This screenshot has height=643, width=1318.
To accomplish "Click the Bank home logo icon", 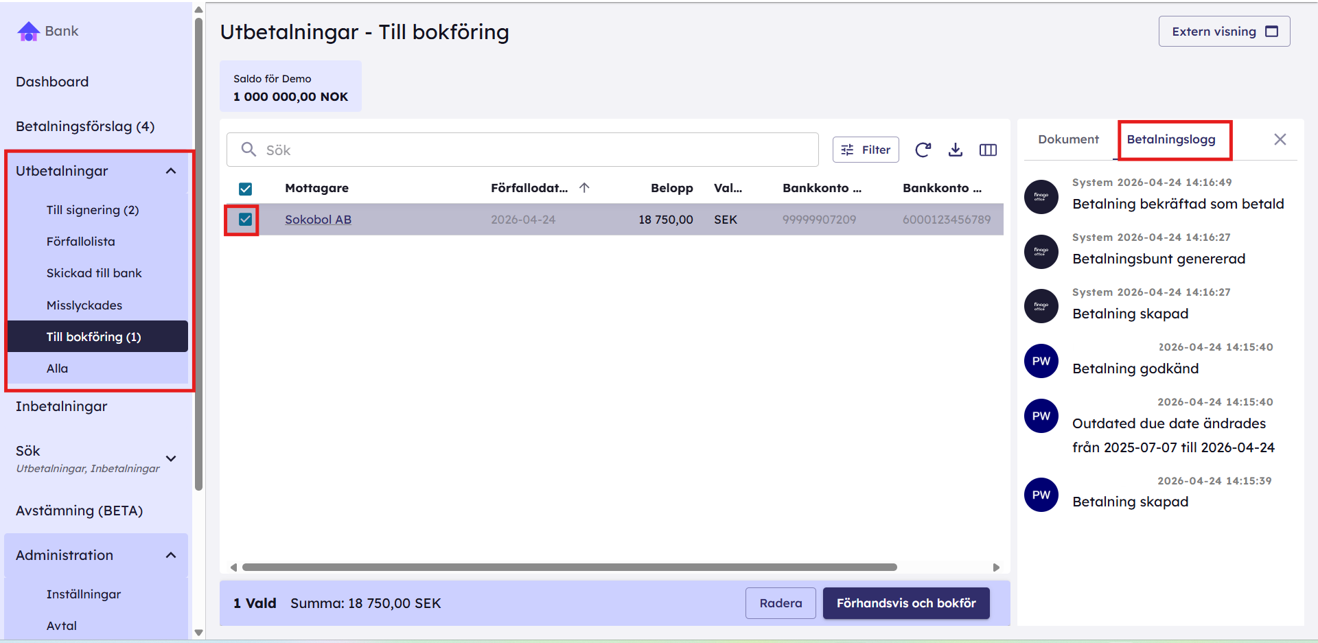I will tap(28, 32).
